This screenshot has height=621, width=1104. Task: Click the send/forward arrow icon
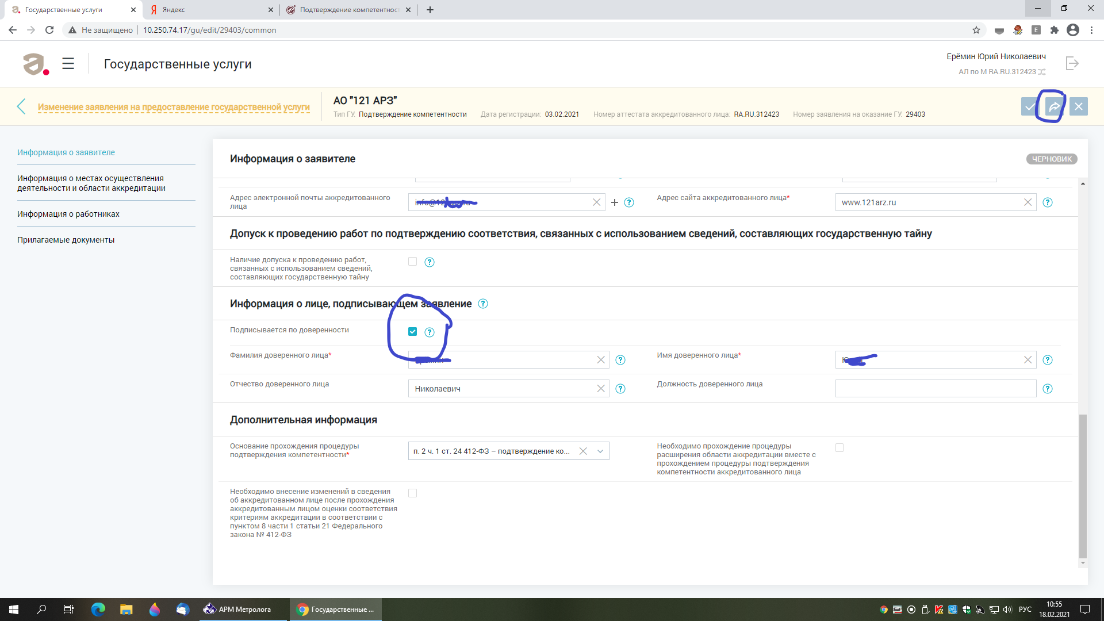(1054, 106)
